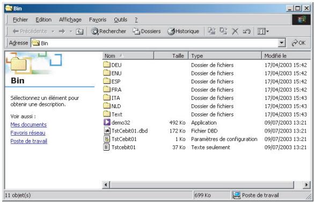Toggle the Dossiers folder pane
The width and height of the screenshot is (314, 202).
147,32
